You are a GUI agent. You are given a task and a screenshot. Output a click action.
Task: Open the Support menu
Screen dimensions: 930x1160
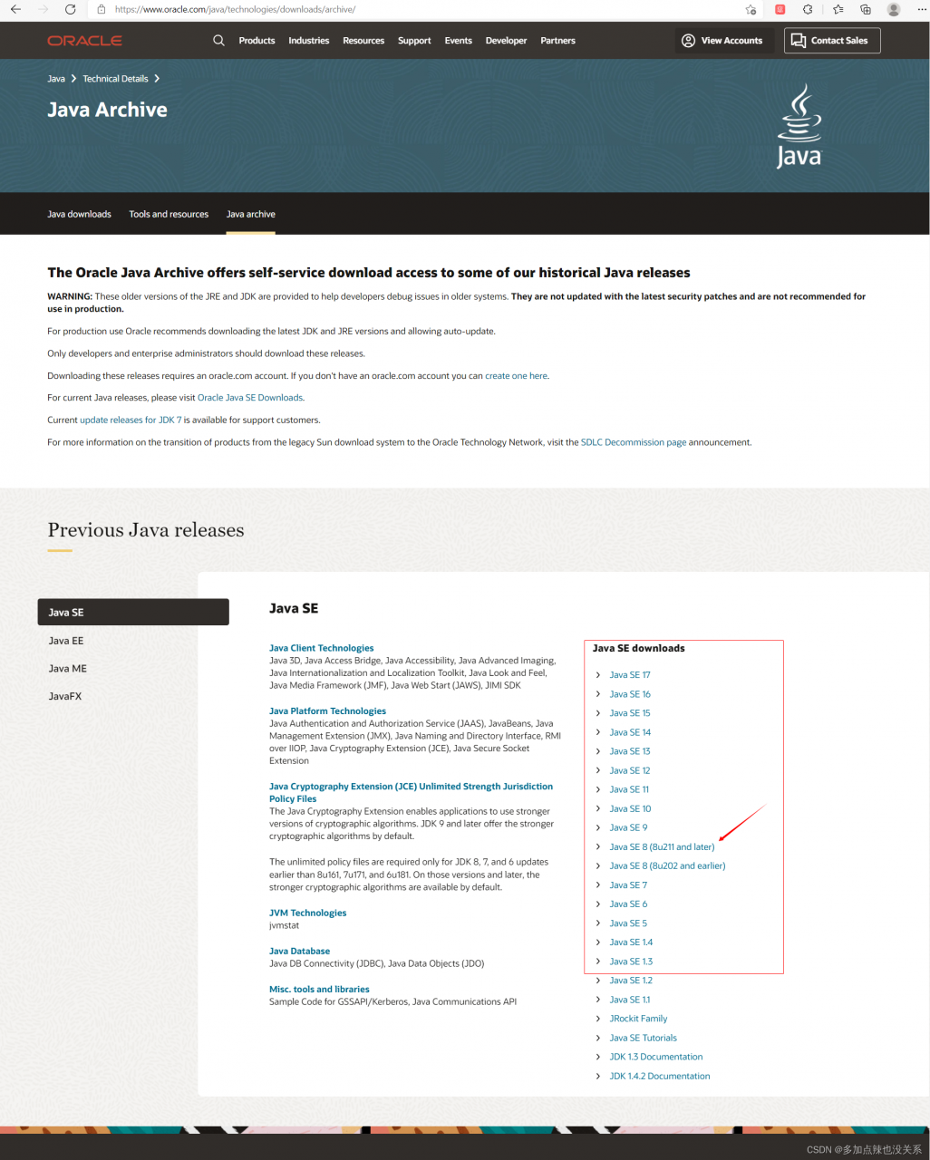[x=414, y=41]
